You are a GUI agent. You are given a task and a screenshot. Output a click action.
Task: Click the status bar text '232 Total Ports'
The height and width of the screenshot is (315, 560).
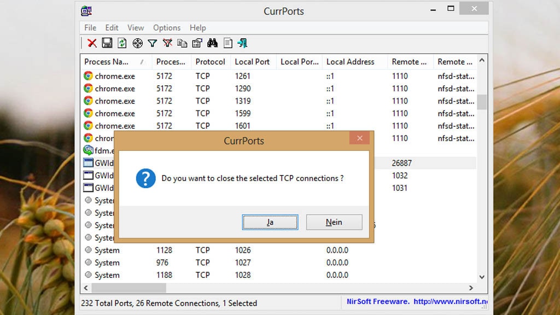pos(107,303)
